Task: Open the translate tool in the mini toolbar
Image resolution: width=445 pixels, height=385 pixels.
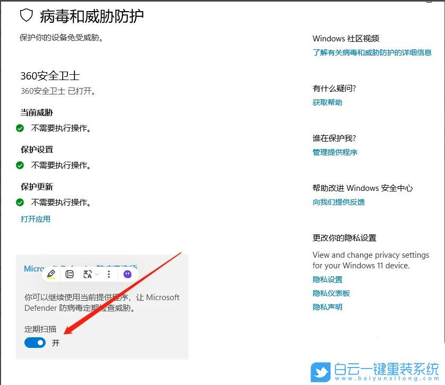Action: coord(87,274)
